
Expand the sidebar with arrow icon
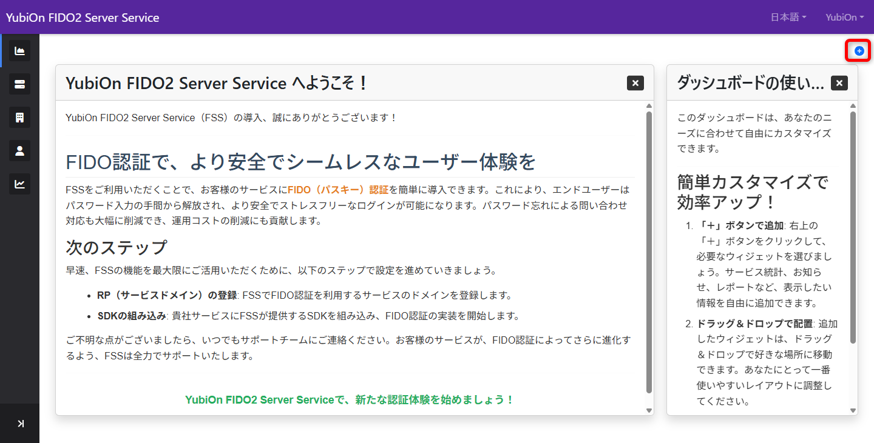click(21, 424)
